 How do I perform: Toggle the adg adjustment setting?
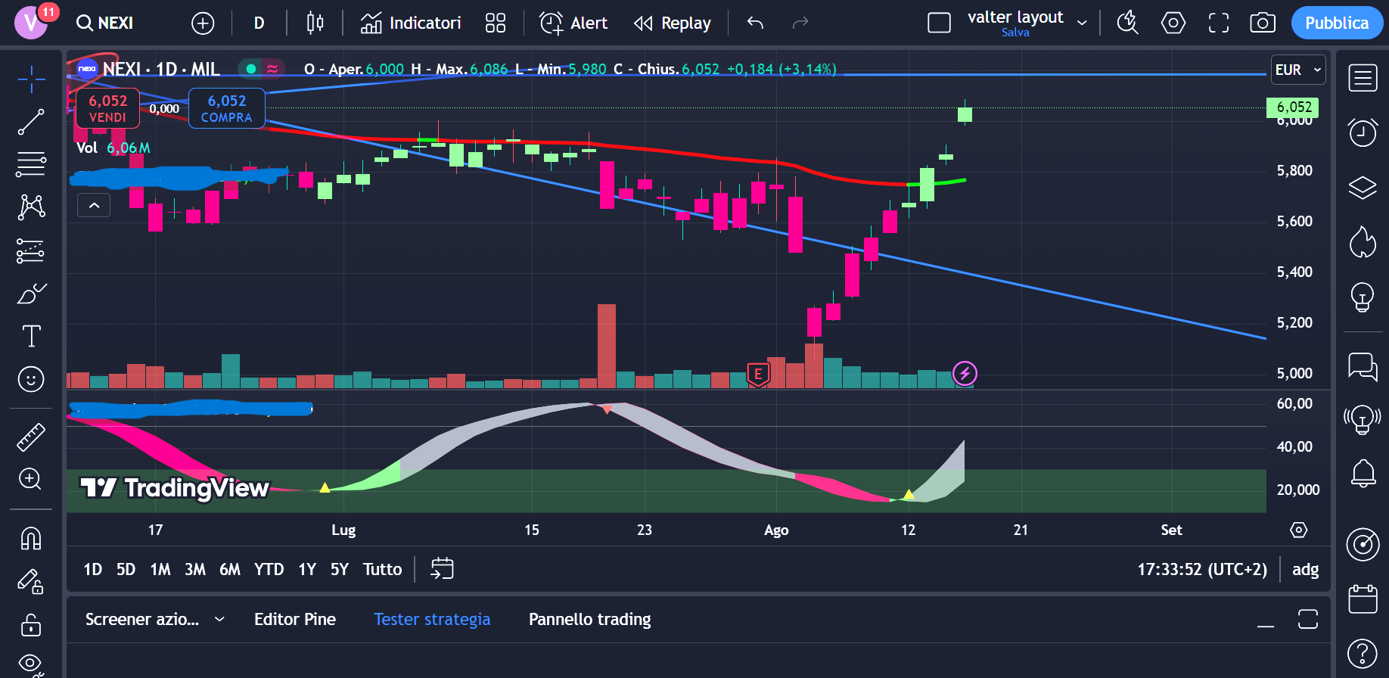point(1305,569)
